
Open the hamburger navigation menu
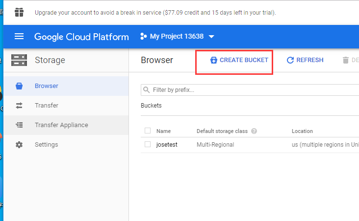click(19, 36)
